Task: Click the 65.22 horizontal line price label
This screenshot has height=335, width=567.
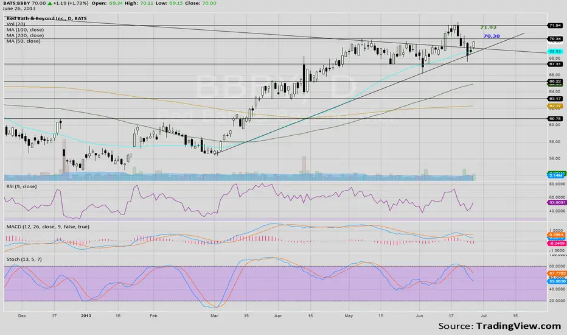Action: pyautogui.click(x=555, y=82)
